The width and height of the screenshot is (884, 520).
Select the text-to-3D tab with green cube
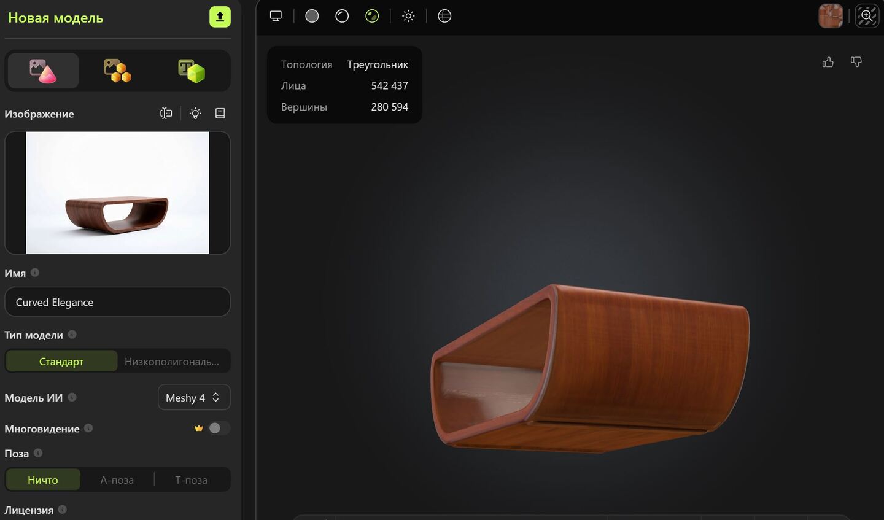192,71
